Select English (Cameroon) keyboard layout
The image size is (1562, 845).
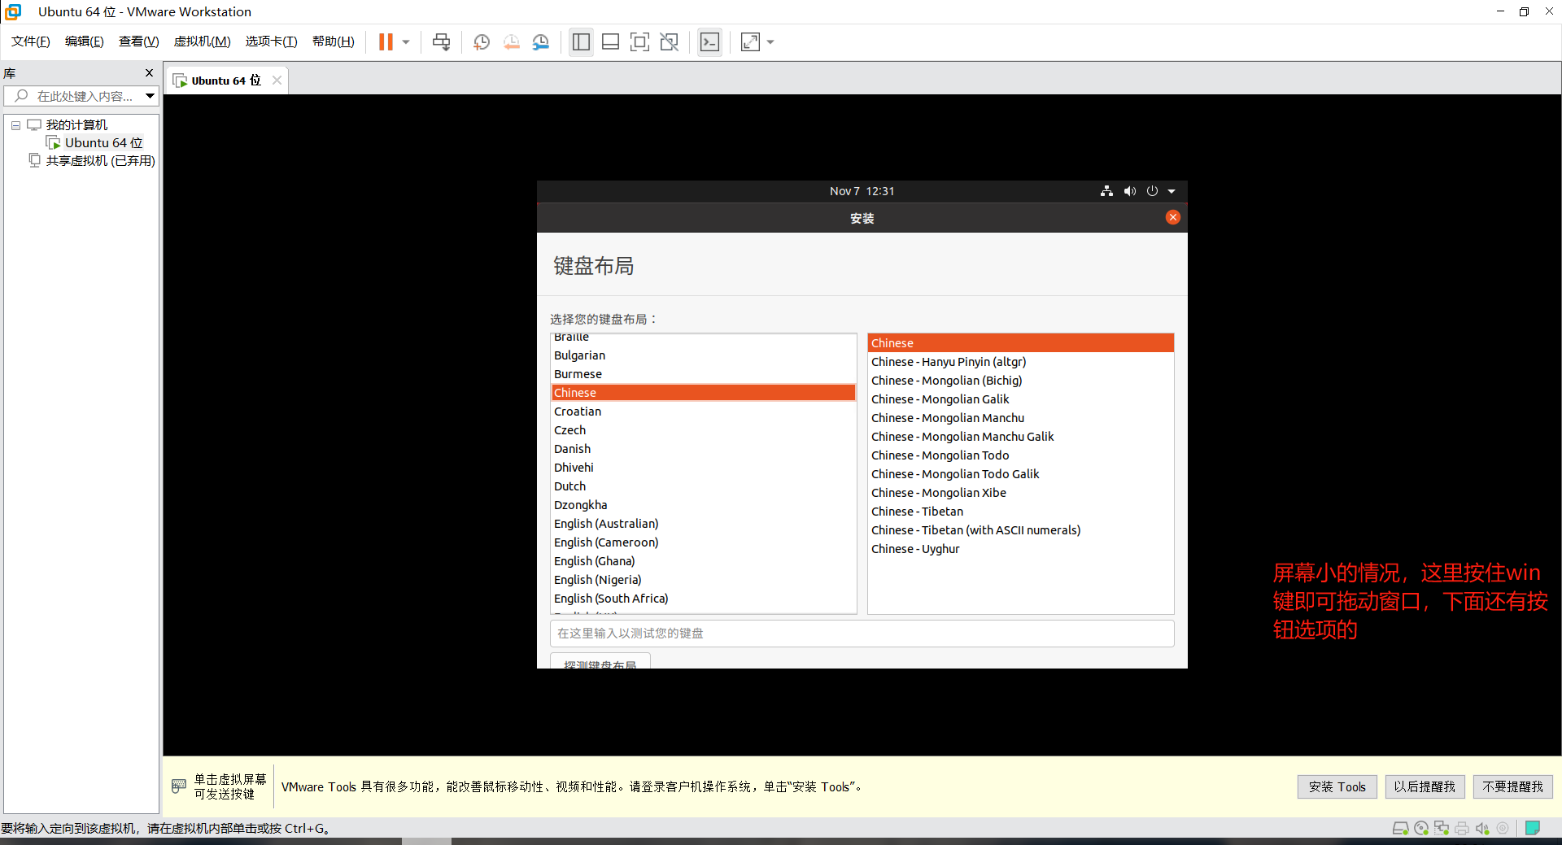coord(703,542)
